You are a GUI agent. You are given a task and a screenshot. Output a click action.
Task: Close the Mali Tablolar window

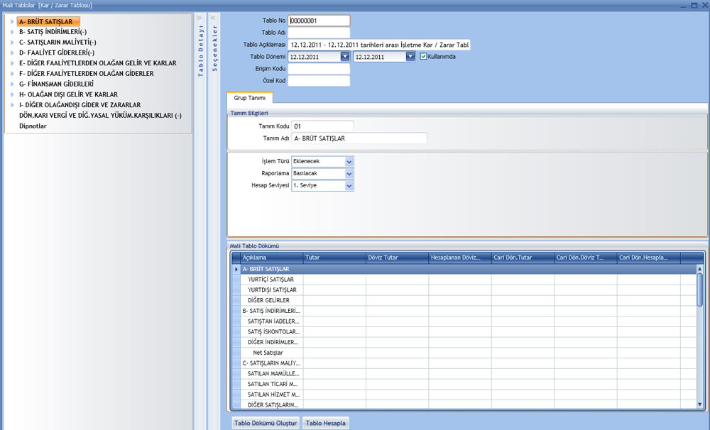point(704,6)
